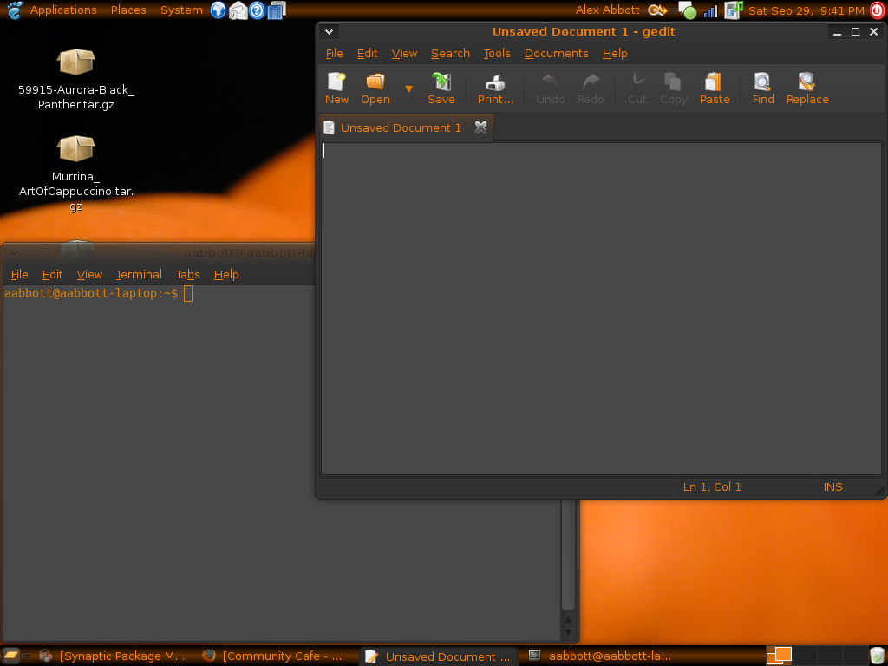Open gedit File menu

(334, 53)
